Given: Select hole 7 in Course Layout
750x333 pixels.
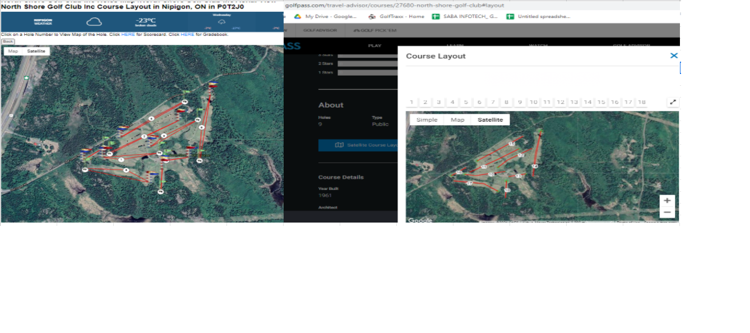Looking at the screenshot, I should 493,102.
